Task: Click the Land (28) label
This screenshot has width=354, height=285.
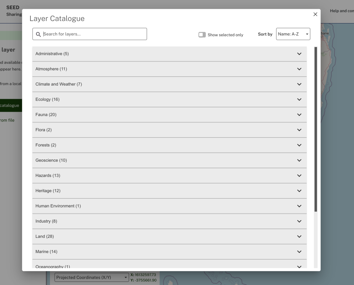Action: point(45,236)
